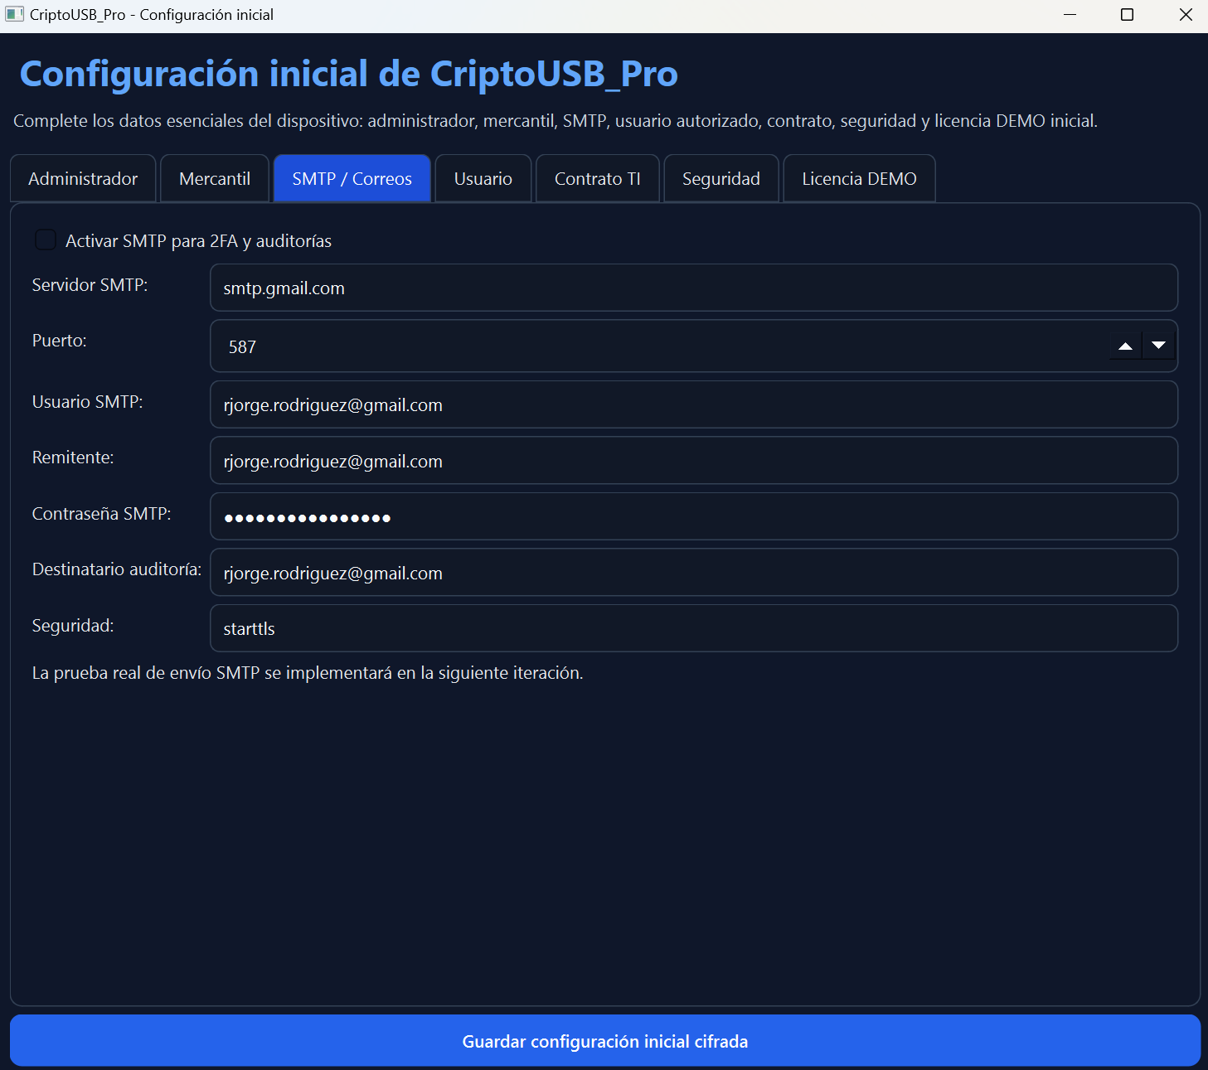1208x1070 pixels.
Task: Click the 'Destinatario auditoría:' label
Action: click(117, 569)
